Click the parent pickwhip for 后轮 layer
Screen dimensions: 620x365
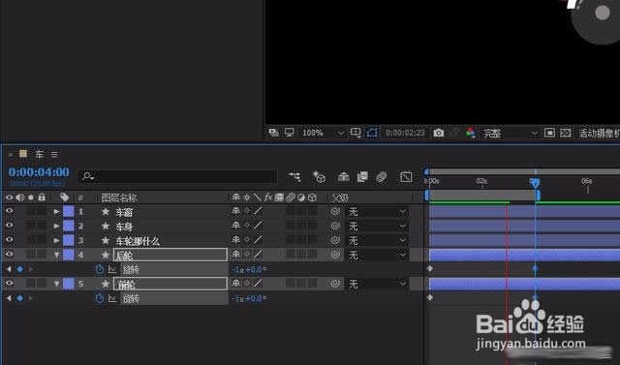click(335, 255)
